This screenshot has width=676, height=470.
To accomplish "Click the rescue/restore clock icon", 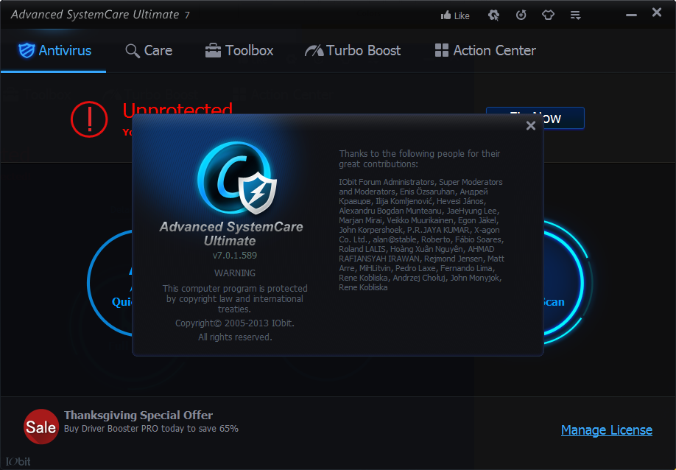I will [x=521, y=15].
